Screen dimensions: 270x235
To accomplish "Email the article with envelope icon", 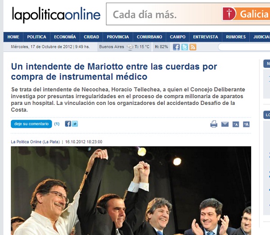I will (x=225, y=124).
